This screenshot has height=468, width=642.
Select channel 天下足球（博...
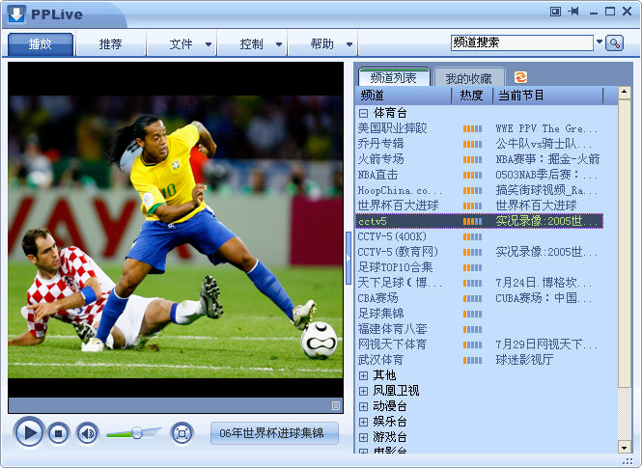400,283
